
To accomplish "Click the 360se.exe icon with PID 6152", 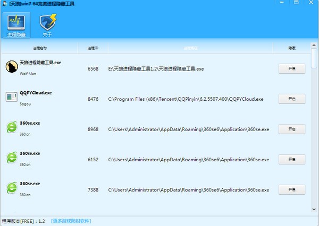I will tap(12, 158).
